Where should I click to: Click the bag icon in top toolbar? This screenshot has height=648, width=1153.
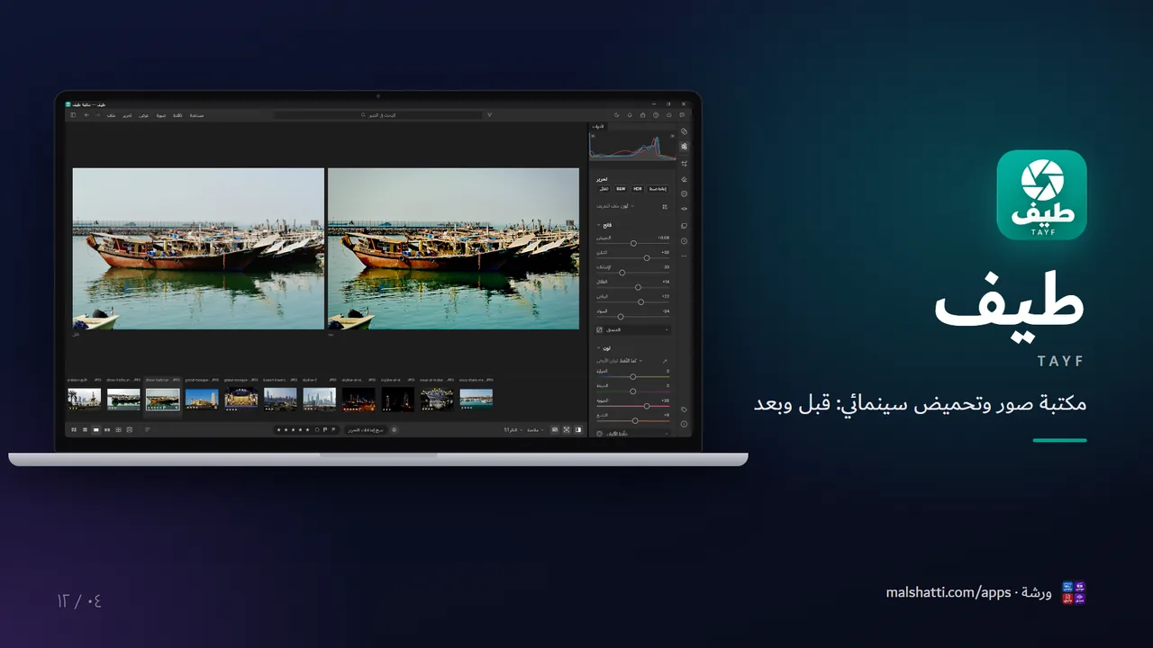[642, 115]
